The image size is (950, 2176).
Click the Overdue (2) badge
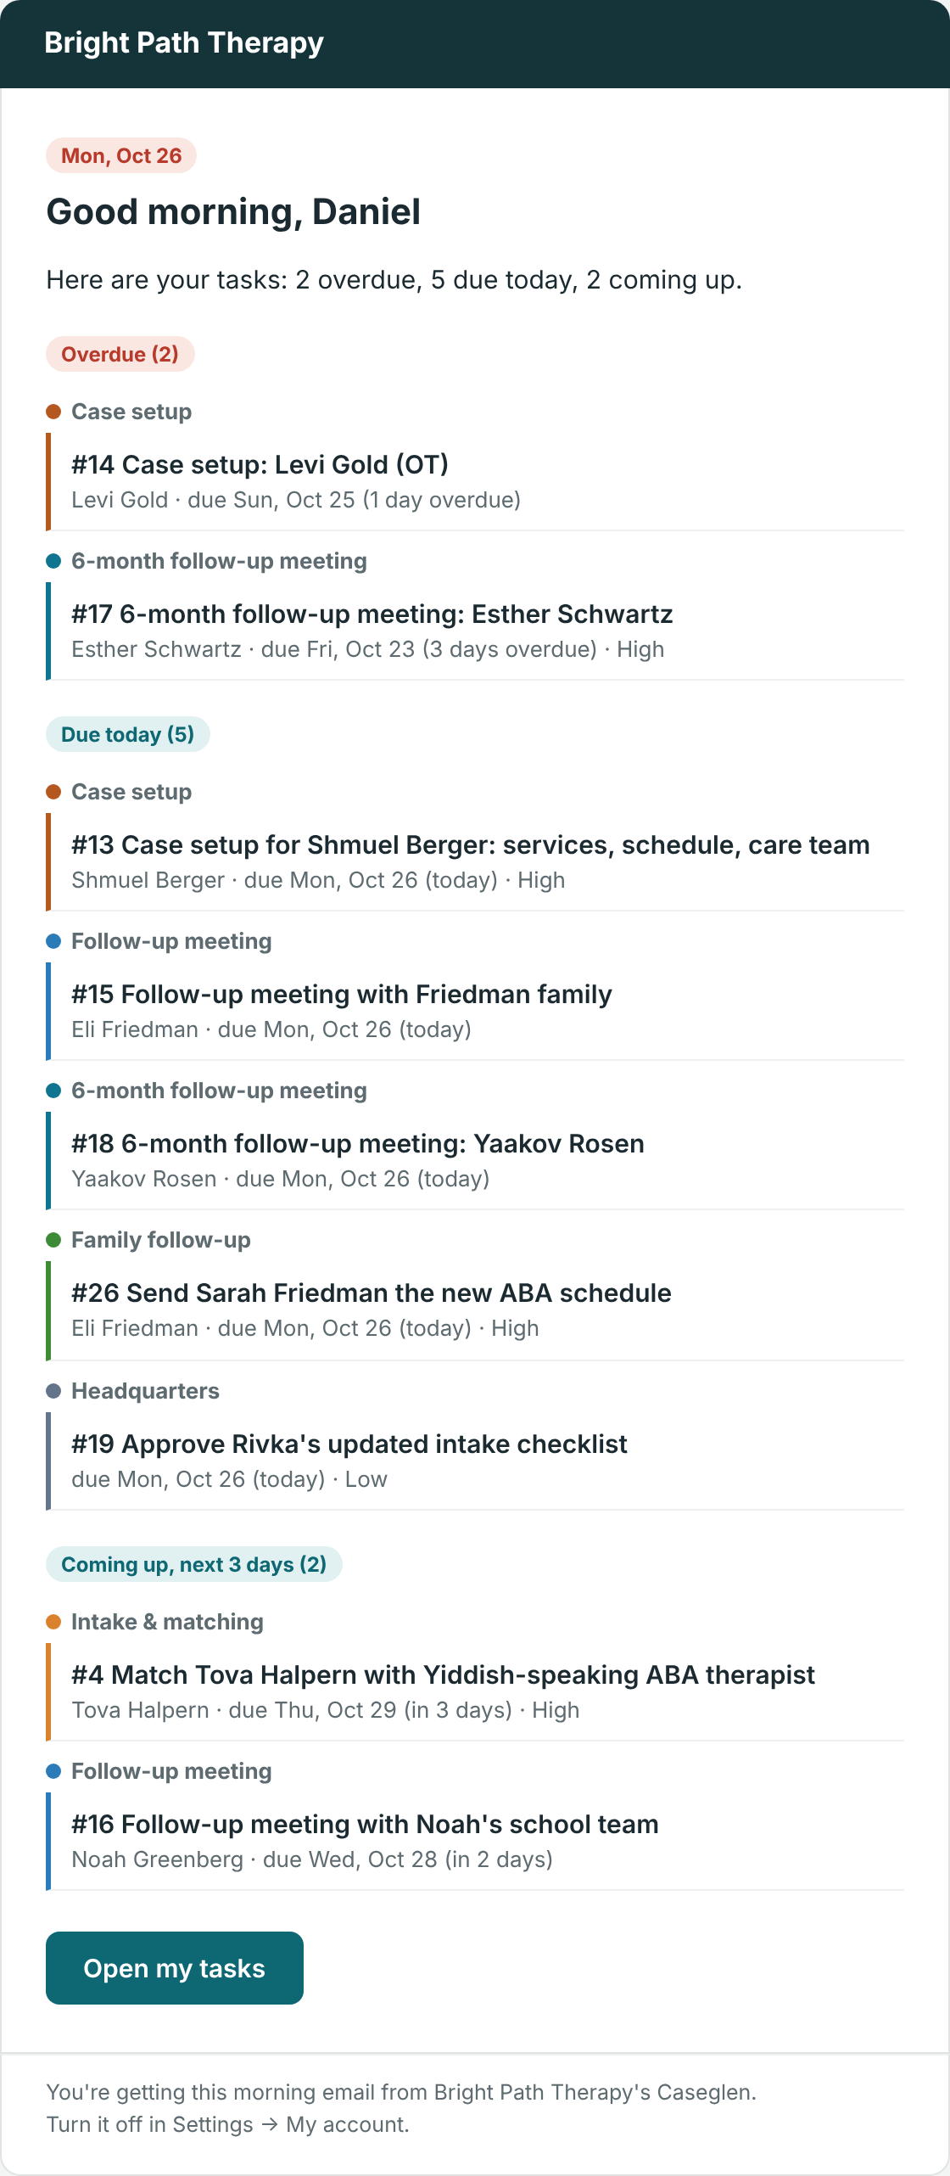(x=120, y=354)
